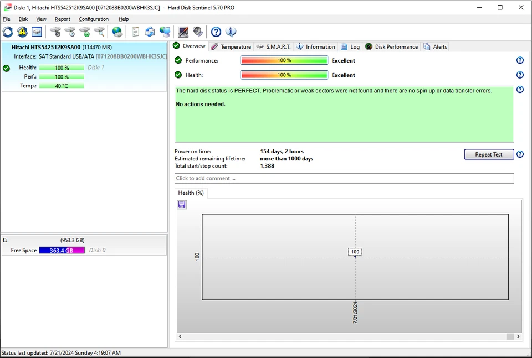This screenshot has width=532, height=358.
Task: Click help icon next to Performance bar
Action: tap(520, 60)
